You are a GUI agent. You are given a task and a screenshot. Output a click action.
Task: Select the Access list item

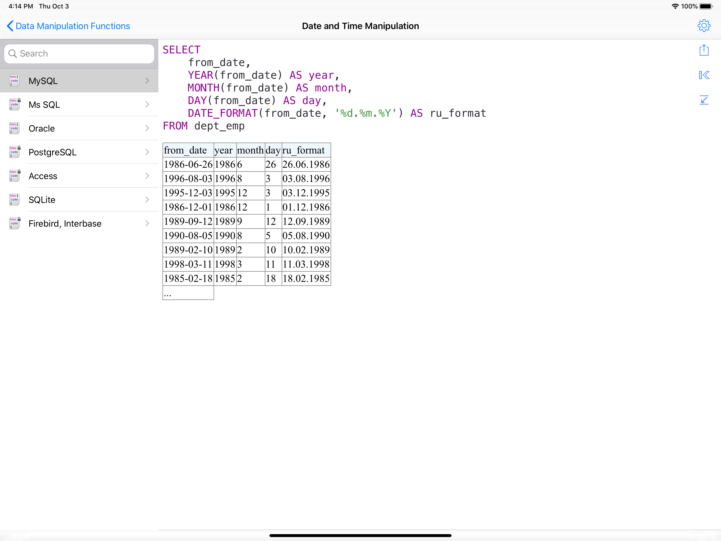click(x=43, y=176)
